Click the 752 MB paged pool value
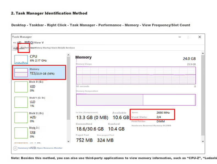 click(84, 140)
